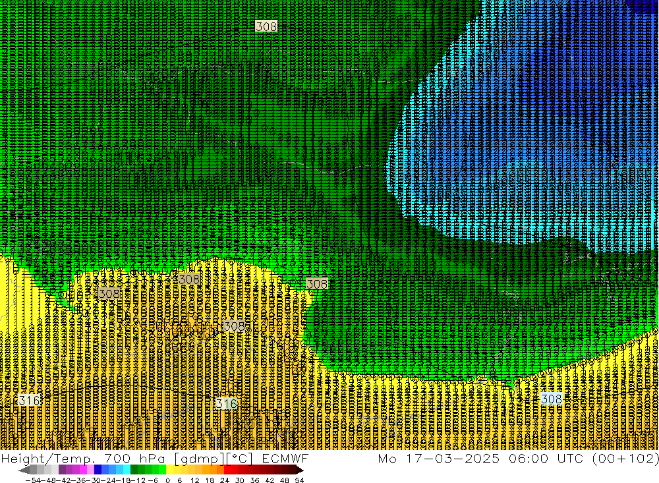Image resolution: width=659 pixels, height=483 pixels.
Task: Click the dark purple legend swatch
Action: tap(62, 470)
